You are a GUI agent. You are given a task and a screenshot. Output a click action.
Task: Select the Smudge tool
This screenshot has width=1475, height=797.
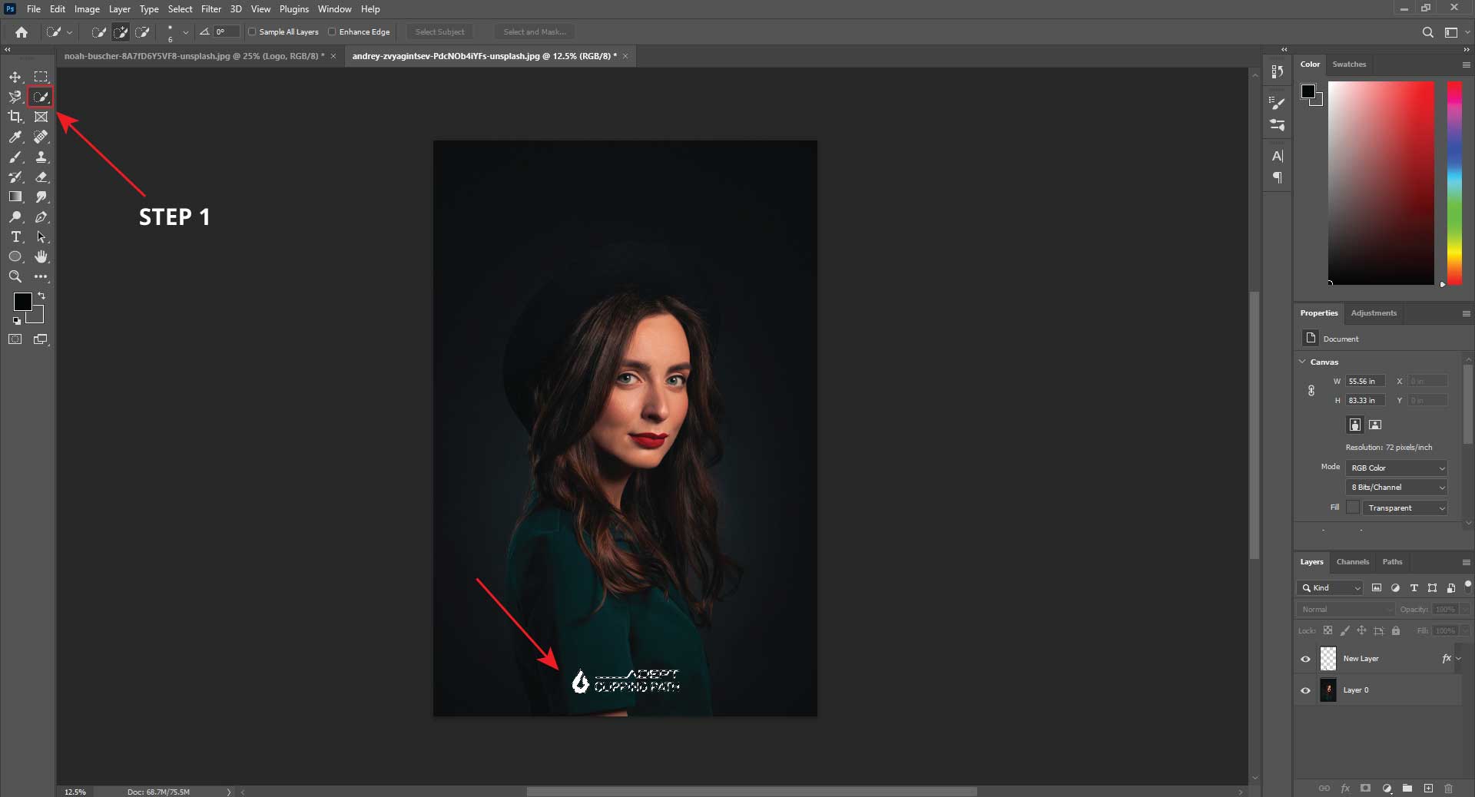point(41,197)
